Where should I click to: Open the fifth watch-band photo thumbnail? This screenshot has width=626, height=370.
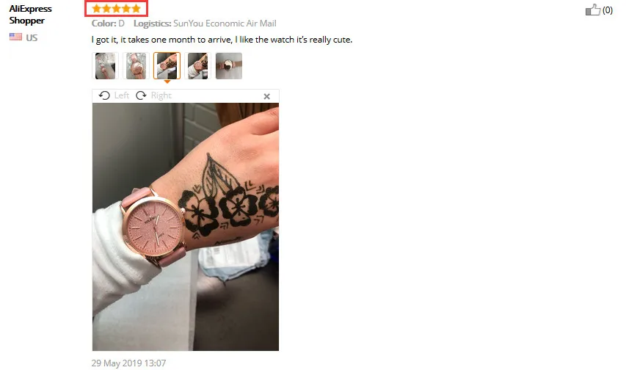(x=229, y=66)
